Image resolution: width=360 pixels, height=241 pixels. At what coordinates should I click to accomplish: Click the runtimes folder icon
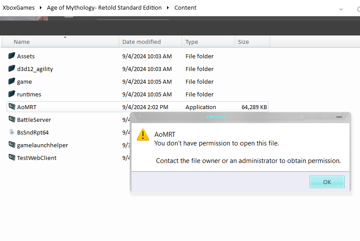click(11, 94)
